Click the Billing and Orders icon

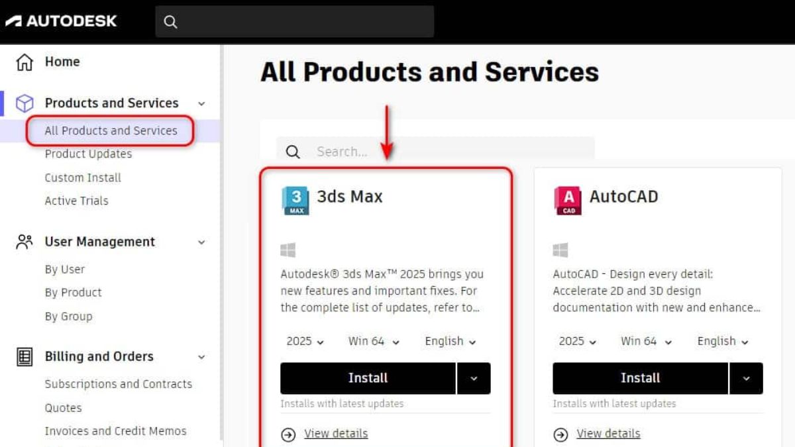(25, 356)
